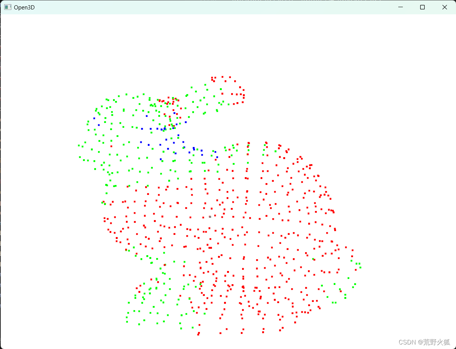Select the lone gray point in bunny body

coord(210,217)
